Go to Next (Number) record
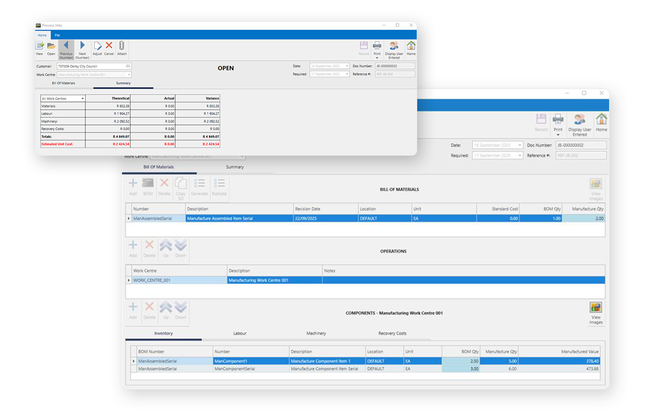 [x=82, y=46]
